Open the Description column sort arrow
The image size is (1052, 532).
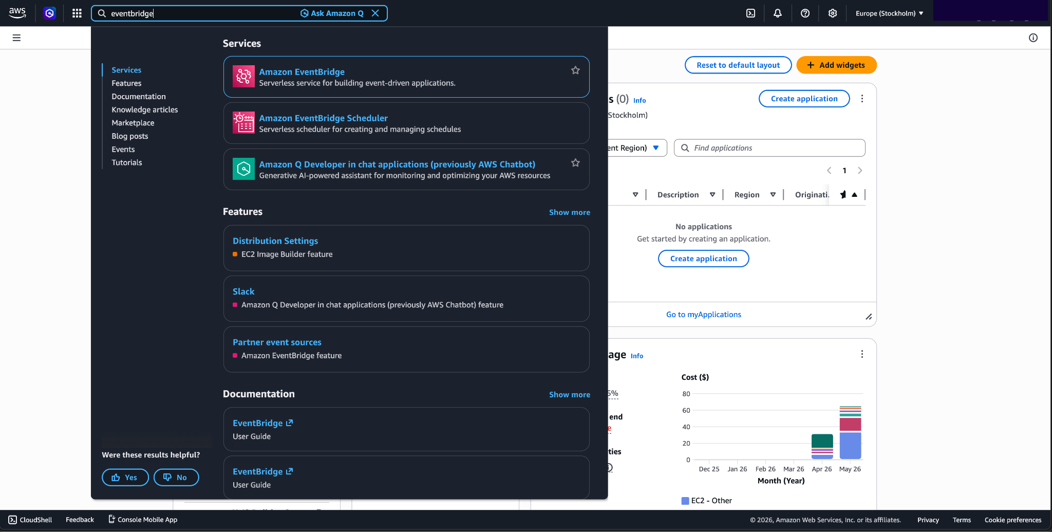pos(712,195)
